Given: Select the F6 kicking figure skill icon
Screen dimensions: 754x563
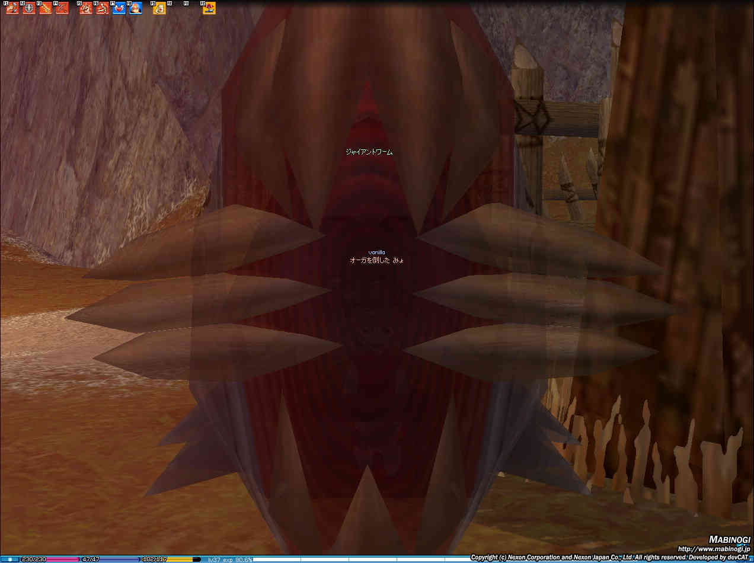Looking at the screenshot, I should pyautogui.click(x=103, y=8).
